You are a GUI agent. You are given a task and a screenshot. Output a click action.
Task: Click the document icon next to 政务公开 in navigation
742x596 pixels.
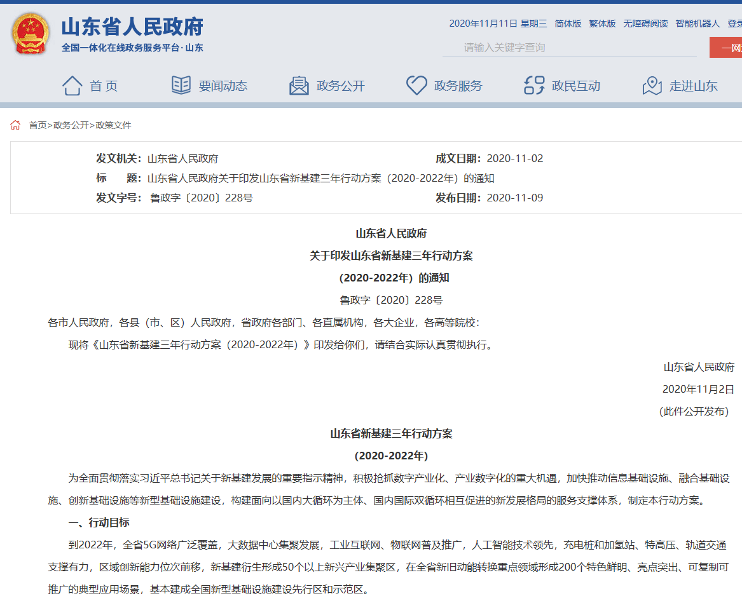click(x=299, y=86)
